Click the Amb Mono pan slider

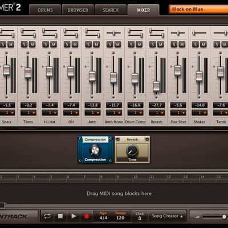coord(114,33)
